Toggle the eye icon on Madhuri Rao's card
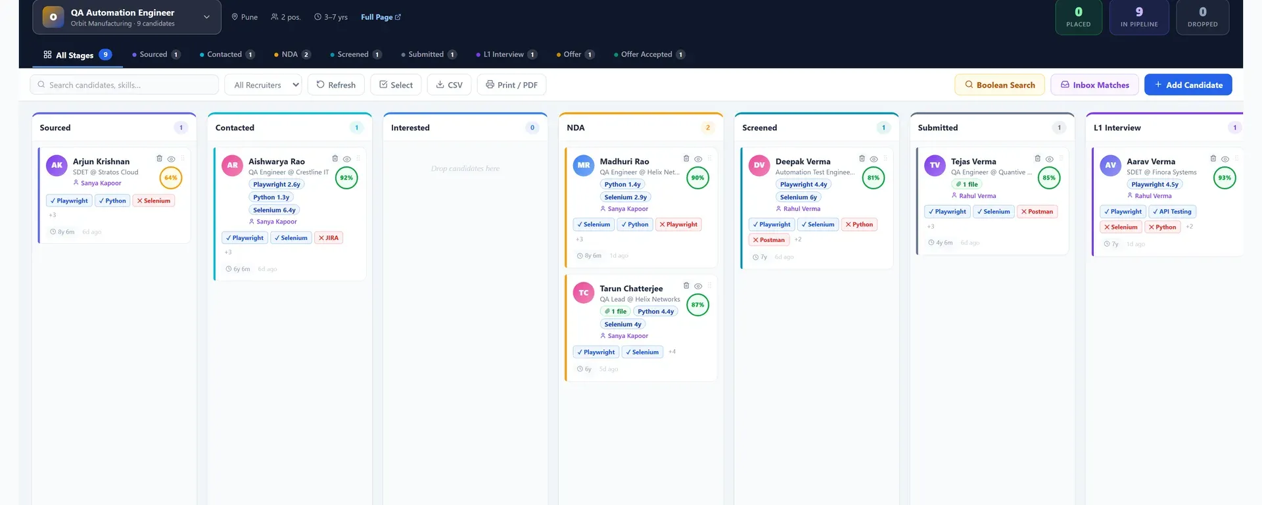The height and width of the screenshot is (505, 1262). click(x=698, y=159)
